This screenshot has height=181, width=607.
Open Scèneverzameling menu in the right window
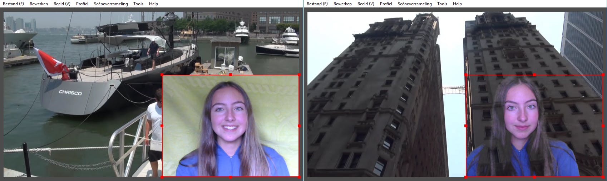(x=415, y=4)
